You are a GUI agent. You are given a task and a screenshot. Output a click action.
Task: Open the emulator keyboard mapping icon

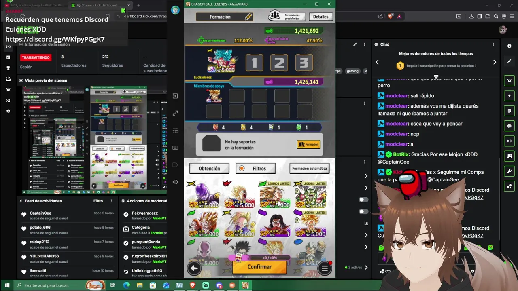[175, 148]
